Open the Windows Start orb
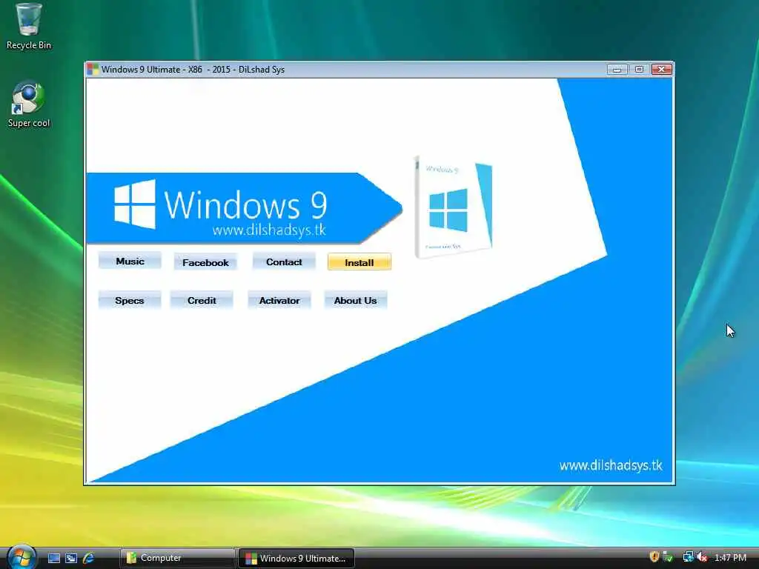The height and width of the screenshot is (569, 759). point(21,557)
